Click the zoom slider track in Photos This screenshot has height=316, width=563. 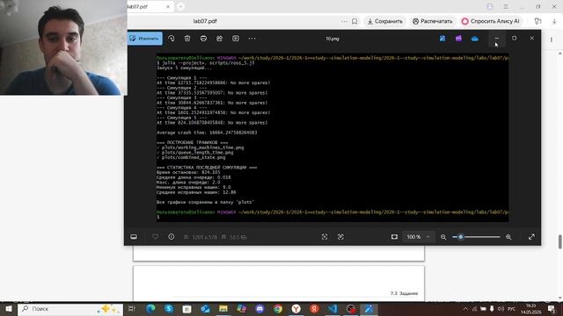(x=477, y=237)
